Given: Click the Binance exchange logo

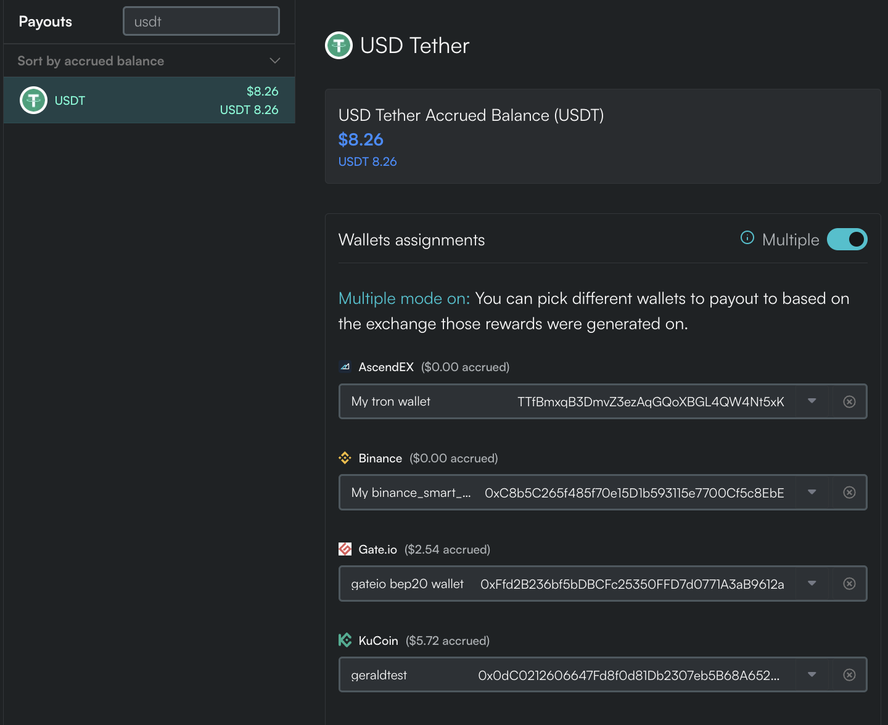Looking at the screenshot, I should coord(345,458).
